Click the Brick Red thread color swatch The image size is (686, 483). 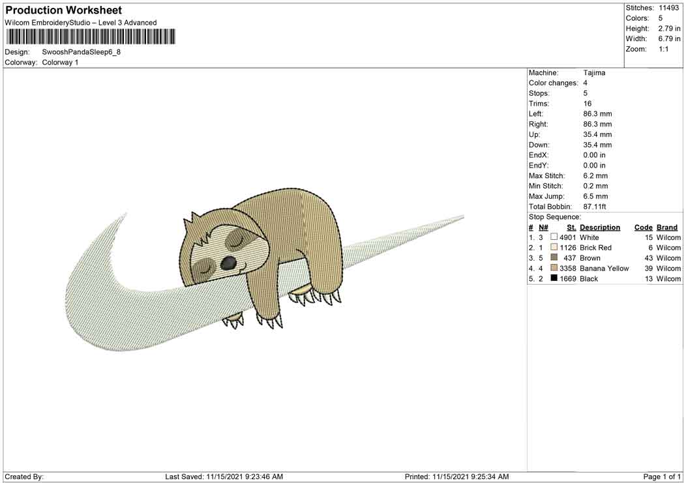pos(554,247)
